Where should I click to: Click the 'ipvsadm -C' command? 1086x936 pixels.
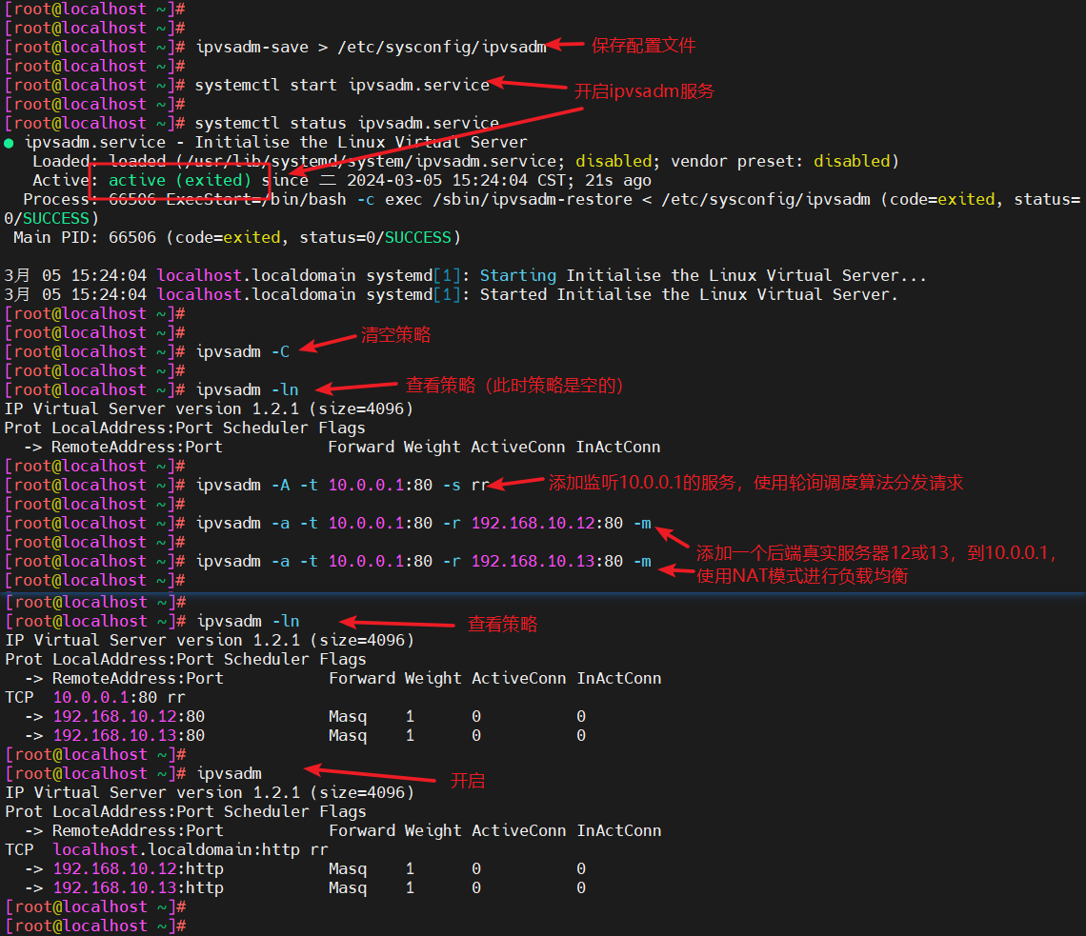click(243, 351)
